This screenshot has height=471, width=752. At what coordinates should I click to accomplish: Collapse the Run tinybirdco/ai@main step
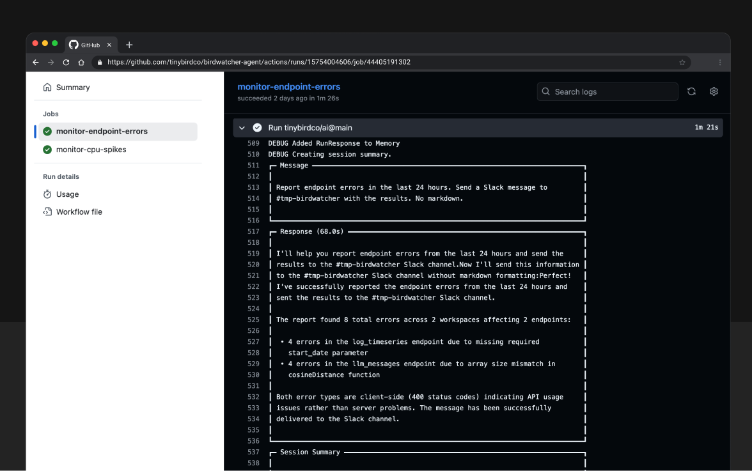(x=242, y=128)
